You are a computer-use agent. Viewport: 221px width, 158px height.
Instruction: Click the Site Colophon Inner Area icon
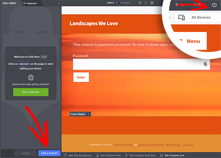click(127, 156)
